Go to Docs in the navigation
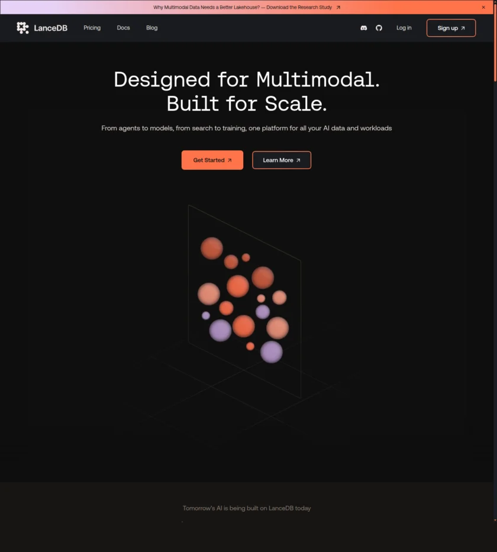497x552 pixels. (123, 28)
